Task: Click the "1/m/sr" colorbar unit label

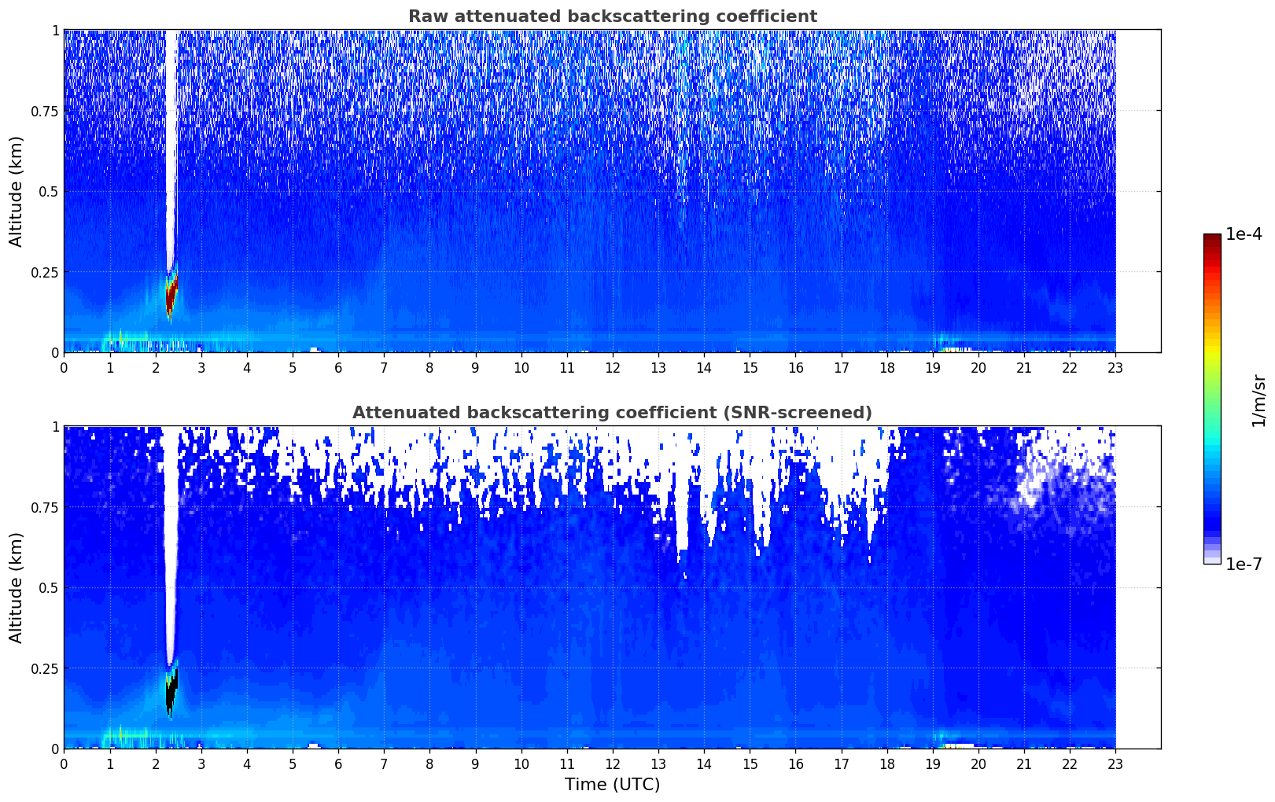Action: pos(1258,399)
